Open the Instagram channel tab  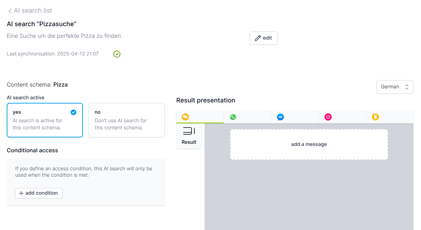(342, 117)
